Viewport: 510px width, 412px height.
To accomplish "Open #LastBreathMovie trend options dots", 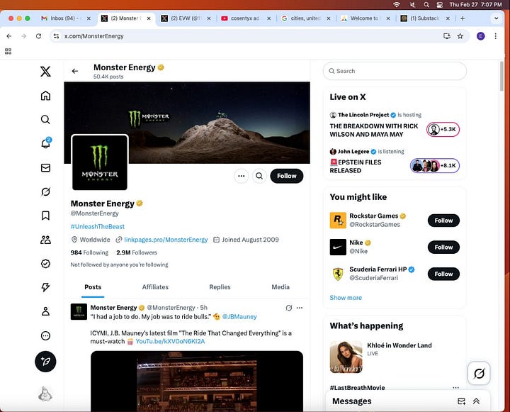I will click(x=455, y=388).
